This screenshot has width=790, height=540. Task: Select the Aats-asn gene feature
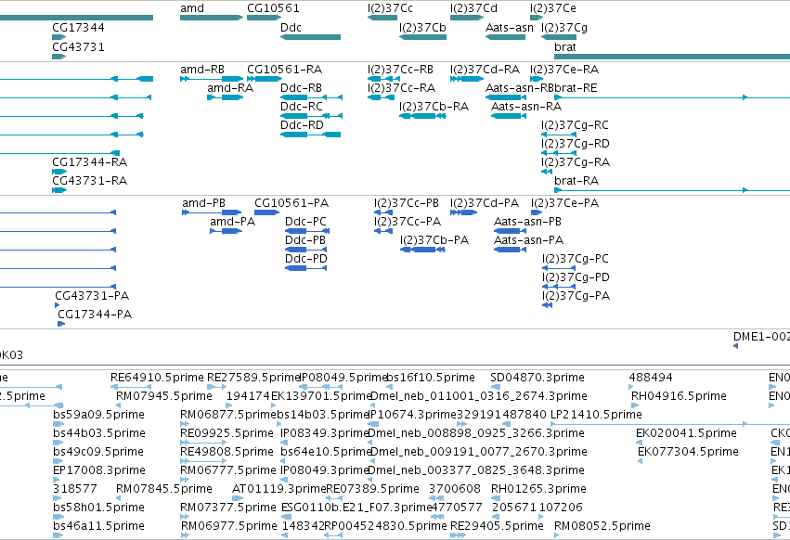(x=505, y=37)
